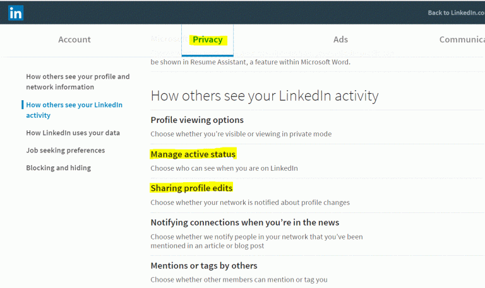This screenshot has height=288, width=485.
Task: Expand 'Notifying connections when you're in the news'
Action: (245, 222)
